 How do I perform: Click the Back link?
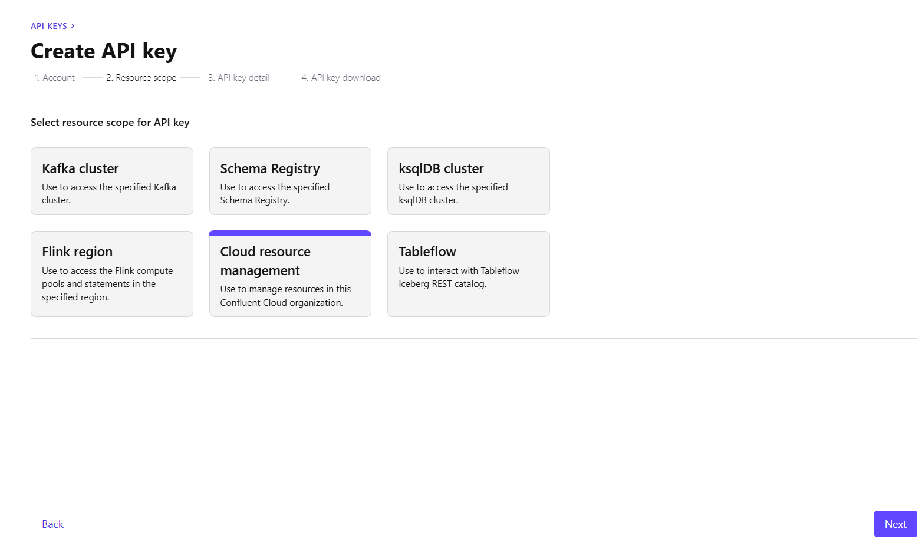(x=52, y=524)
